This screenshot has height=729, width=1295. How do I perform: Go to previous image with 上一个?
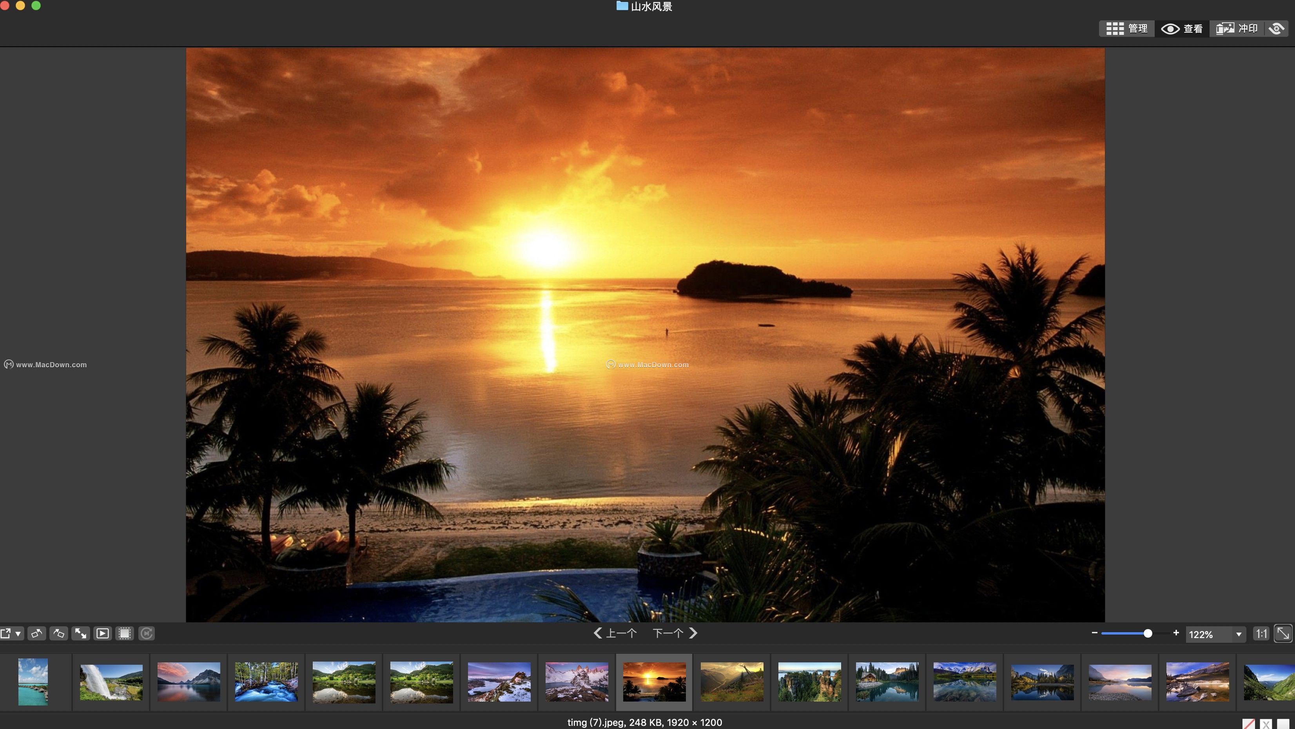point(615,633)
